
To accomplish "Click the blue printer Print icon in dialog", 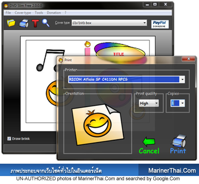I will [179, 141].
